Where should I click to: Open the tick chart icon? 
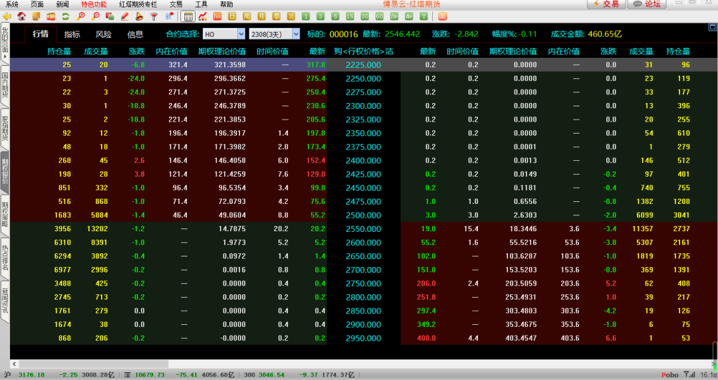(203, 16)
